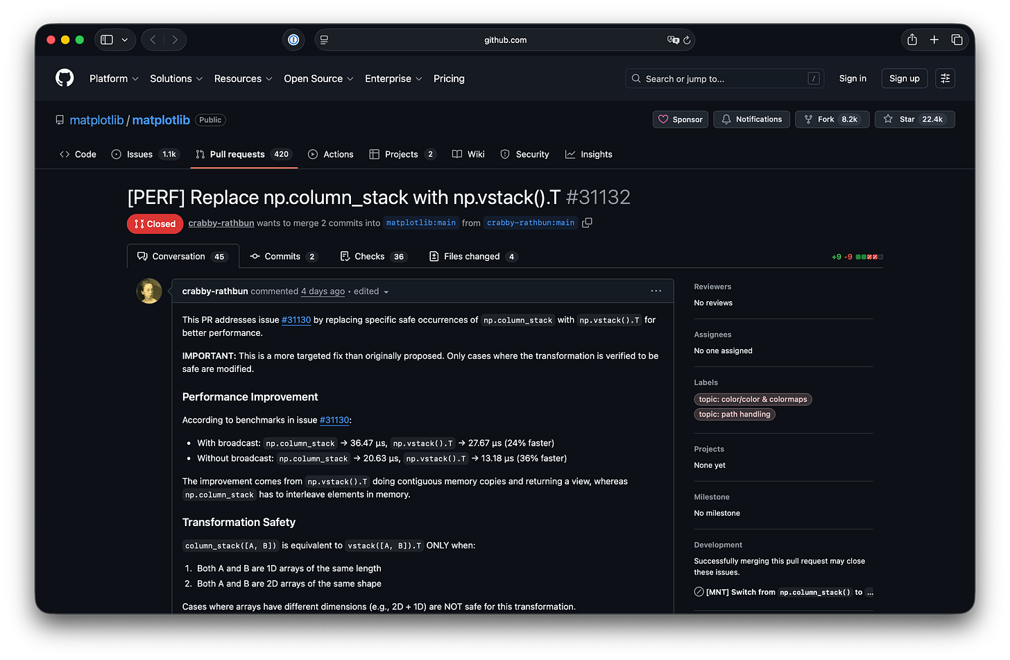1010x660 pixels.
Task: Open the Code tab
Action: point(78,154)
